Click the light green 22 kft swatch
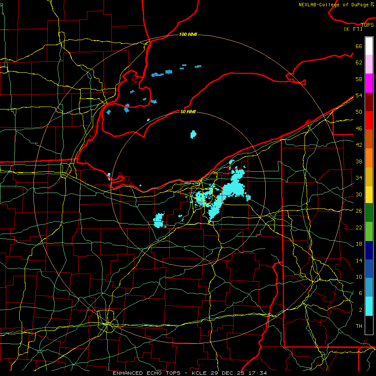376x376 pixels. click(x=369, y=231)
